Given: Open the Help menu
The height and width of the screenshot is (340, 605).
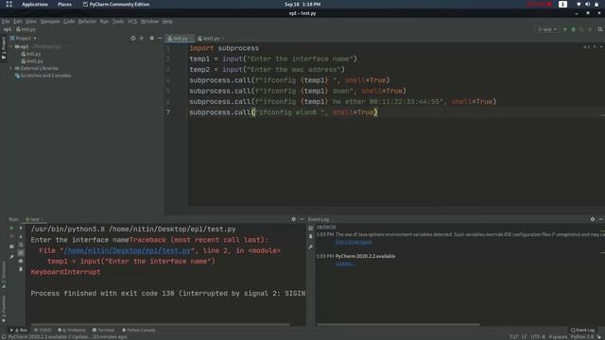Looking at the screenshot, I should click(167, 21).
